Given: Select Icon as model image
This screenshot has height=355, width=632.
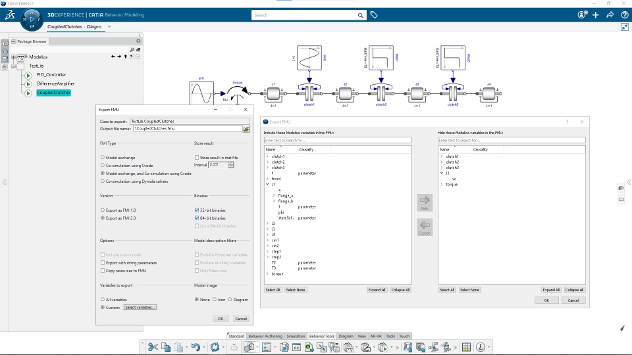Looking at the screenshot, I should tap(215, 300).
